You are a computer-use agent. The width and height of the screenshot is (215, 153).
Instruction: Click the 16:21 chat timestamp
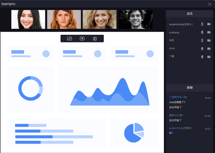pyautogui.click(x=208, y=129)
